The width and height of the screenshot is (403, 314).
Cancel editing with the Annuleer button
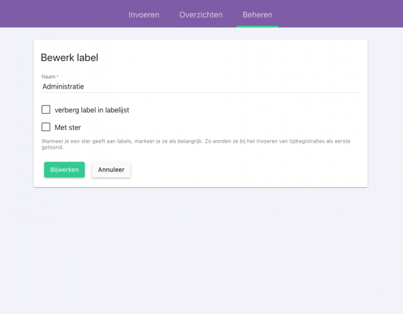point(111,170)
